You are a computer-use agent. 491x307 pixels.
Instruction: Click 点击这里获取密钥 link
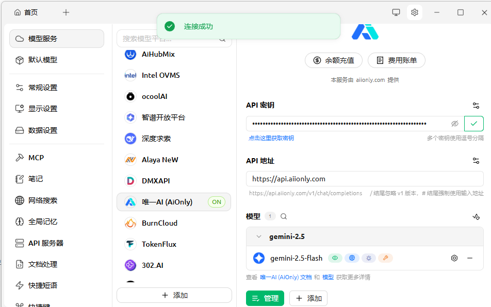271,138
